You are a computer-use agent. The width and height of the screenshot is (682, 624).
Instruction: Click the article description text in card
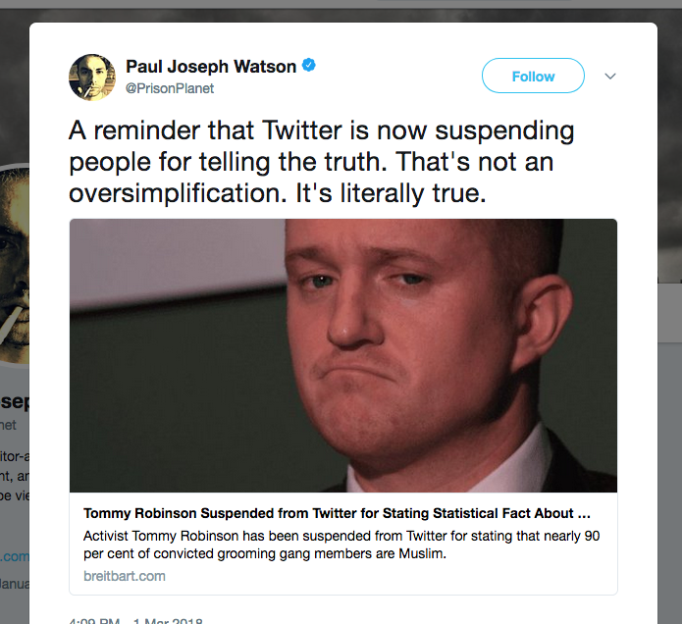click(341, 545)
